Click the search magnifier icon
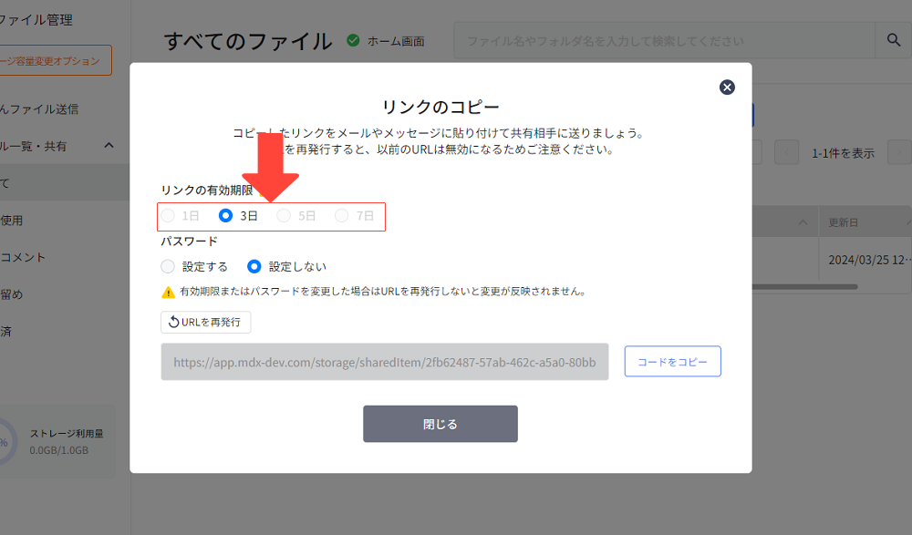This screenshot has height=535, width=912. tap(894, 40)
